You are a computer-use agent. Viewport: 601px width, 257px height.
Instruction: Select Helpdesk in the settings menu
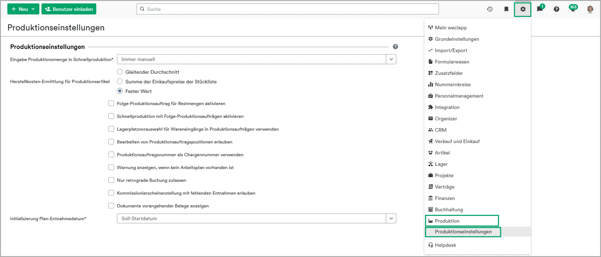pos(445,245)
